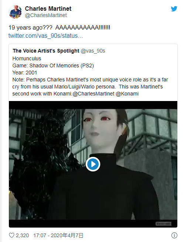Click the "Game: Shadow Of Memories (PS2)" line

pos(53,65)
